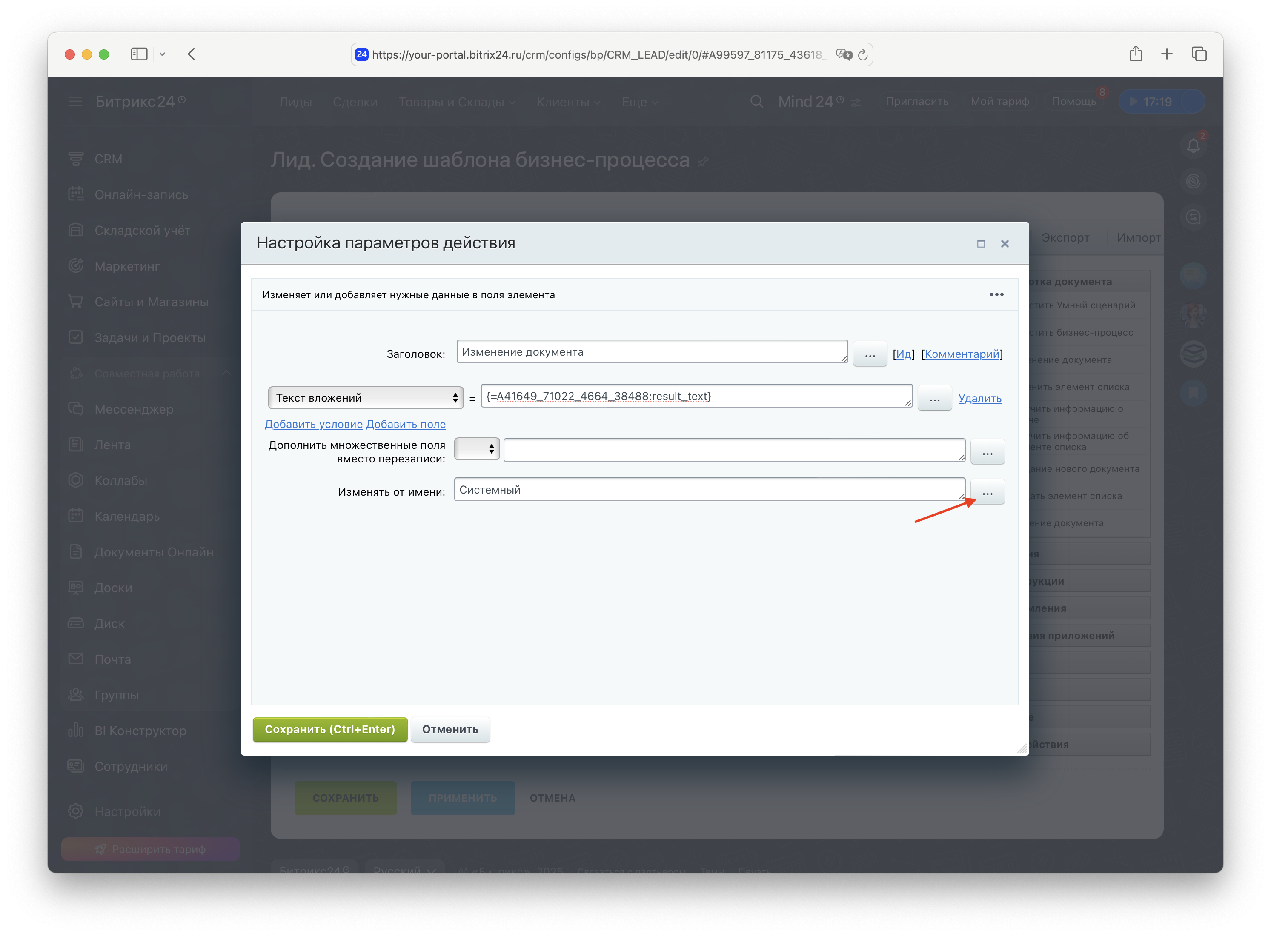Click the page reload icon in address bar
The image size is (1271, 936).
(863, 55)
